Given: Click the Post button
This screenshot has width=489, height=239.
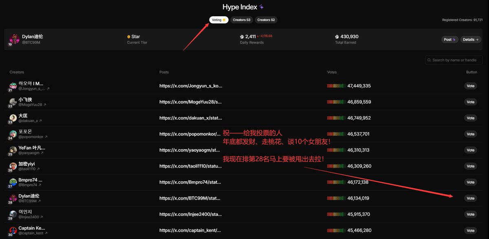Looking at the screenshot, I should [x=450, y=39].
